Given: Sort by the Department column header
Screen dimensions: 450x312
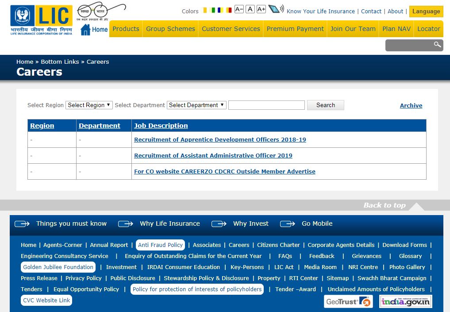Looking at the screenshot, I should pyautogui.click(x=99, y=126).
